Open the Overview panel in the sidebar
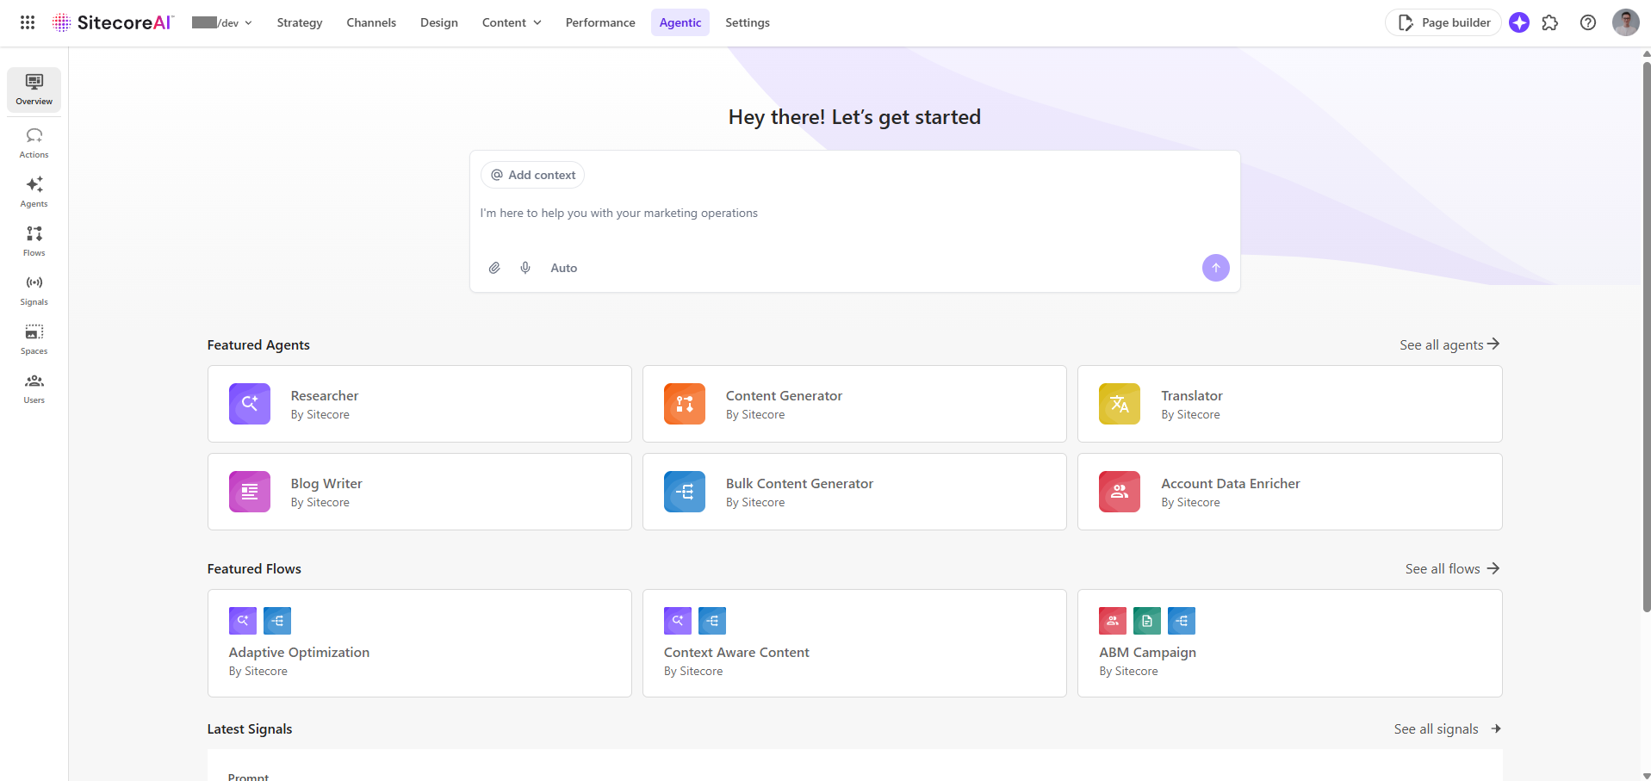 pos(34,89)
